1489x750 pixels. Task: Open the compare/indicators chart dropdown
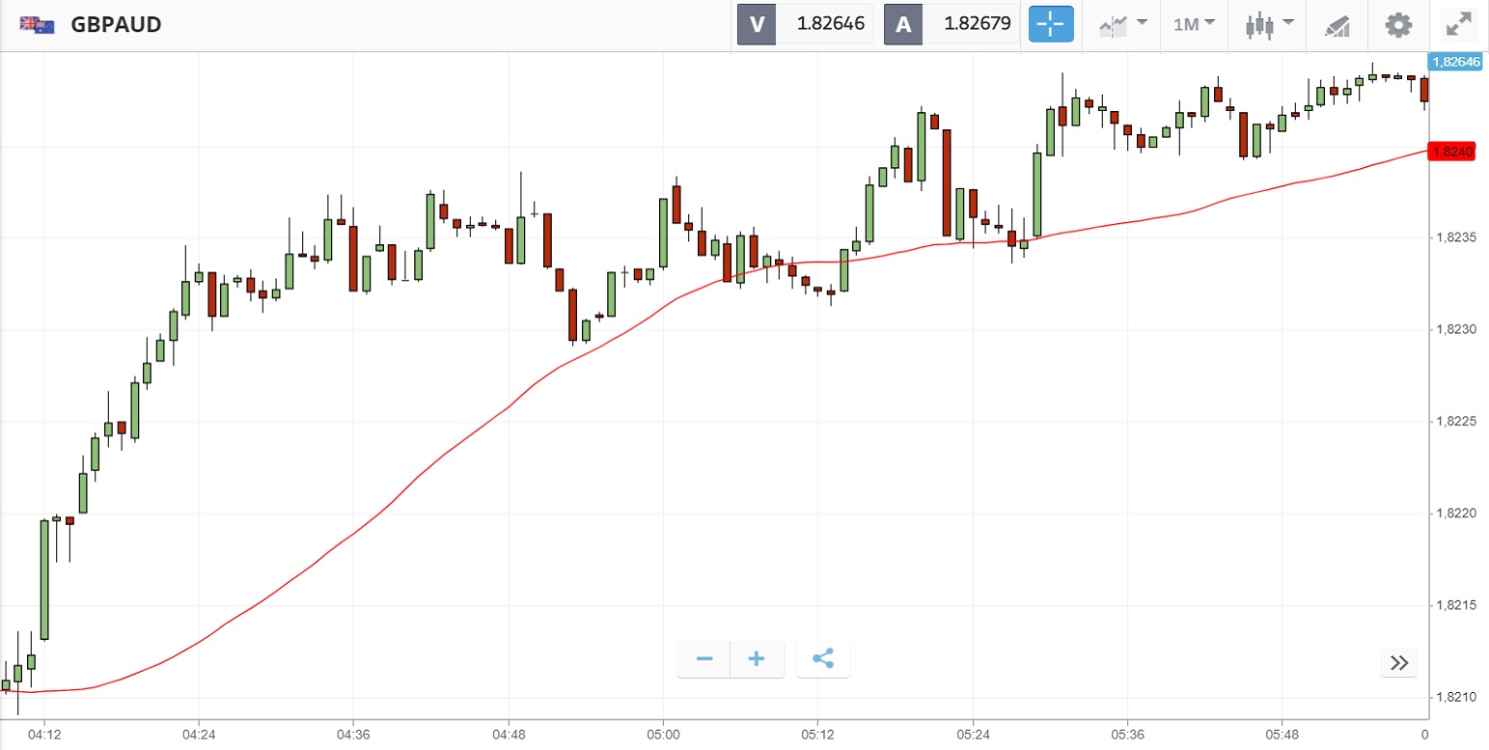(1123, 24)
